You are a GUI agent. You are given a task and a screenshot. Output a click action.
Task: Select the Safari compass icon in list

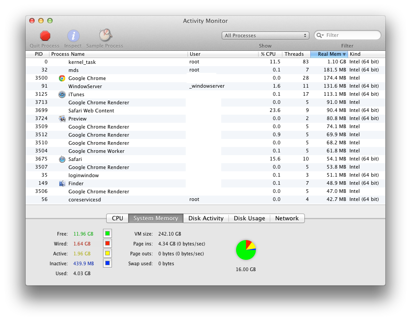62,159
